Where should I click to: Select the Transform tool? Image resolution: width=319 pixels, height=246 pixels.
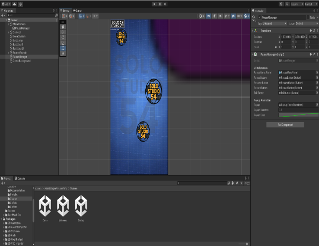63,54
